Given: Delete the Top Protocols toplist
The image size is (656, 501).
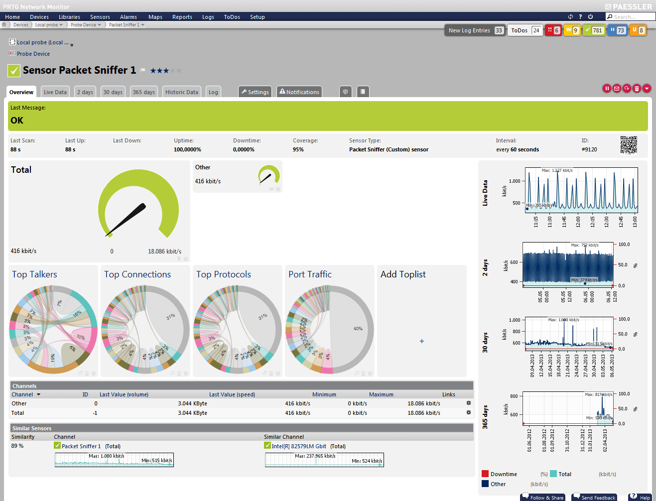Looking at the screenshot, I should (x=271, y=374).
